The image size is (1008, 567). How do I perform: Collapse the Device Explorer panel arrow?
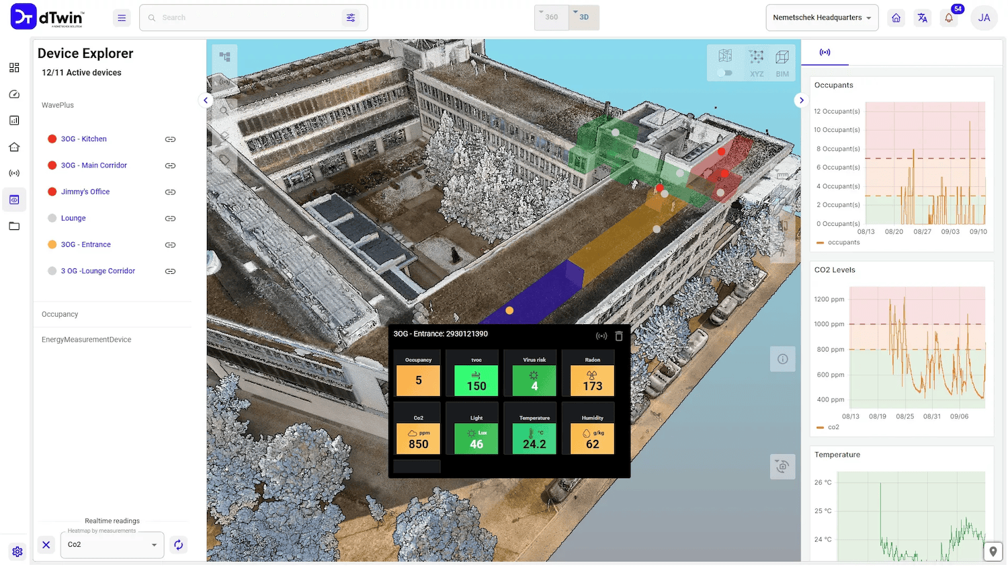click(206, 100)
